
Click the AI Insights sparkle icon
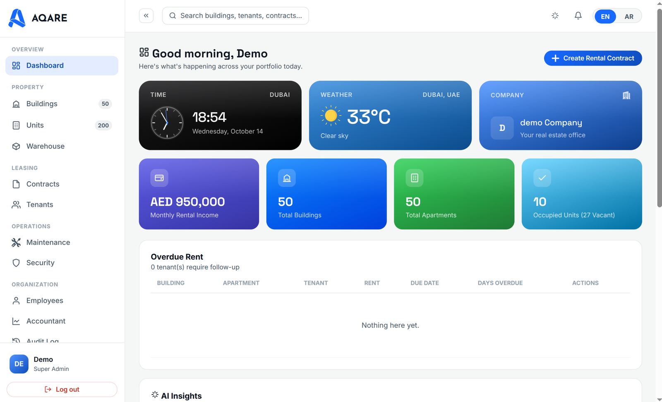(155, 395)
